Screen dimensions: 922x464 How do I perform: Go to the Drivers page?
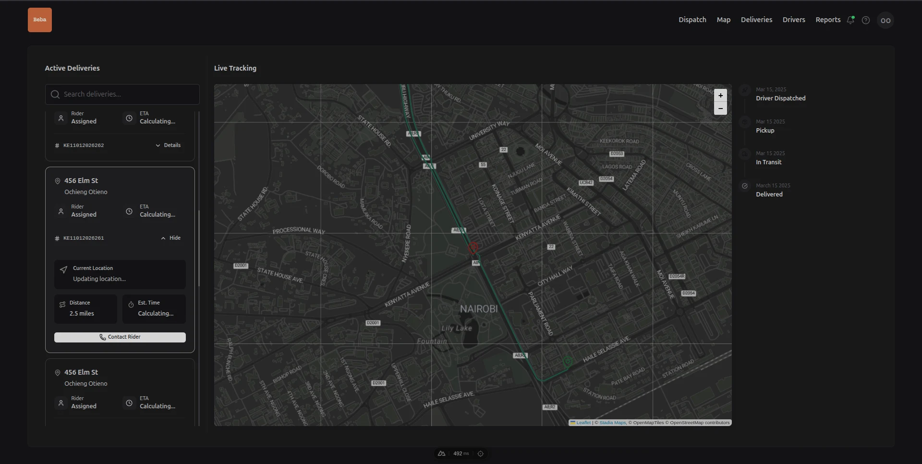pos(793,20)
